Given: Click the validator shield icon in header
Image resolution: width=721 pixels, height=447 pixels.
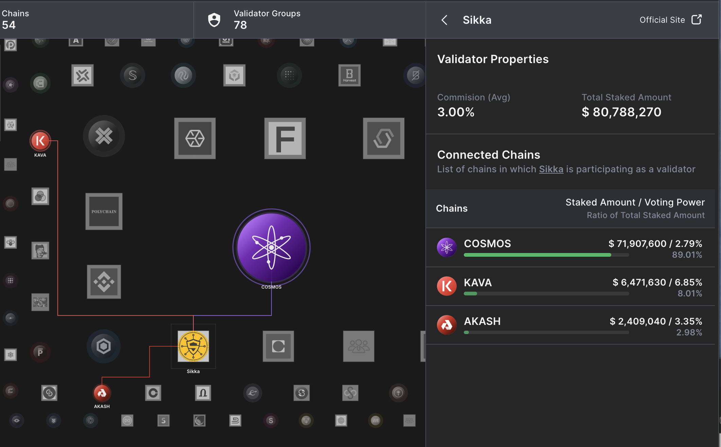Looking at the screenshot, I should point(214,20).
